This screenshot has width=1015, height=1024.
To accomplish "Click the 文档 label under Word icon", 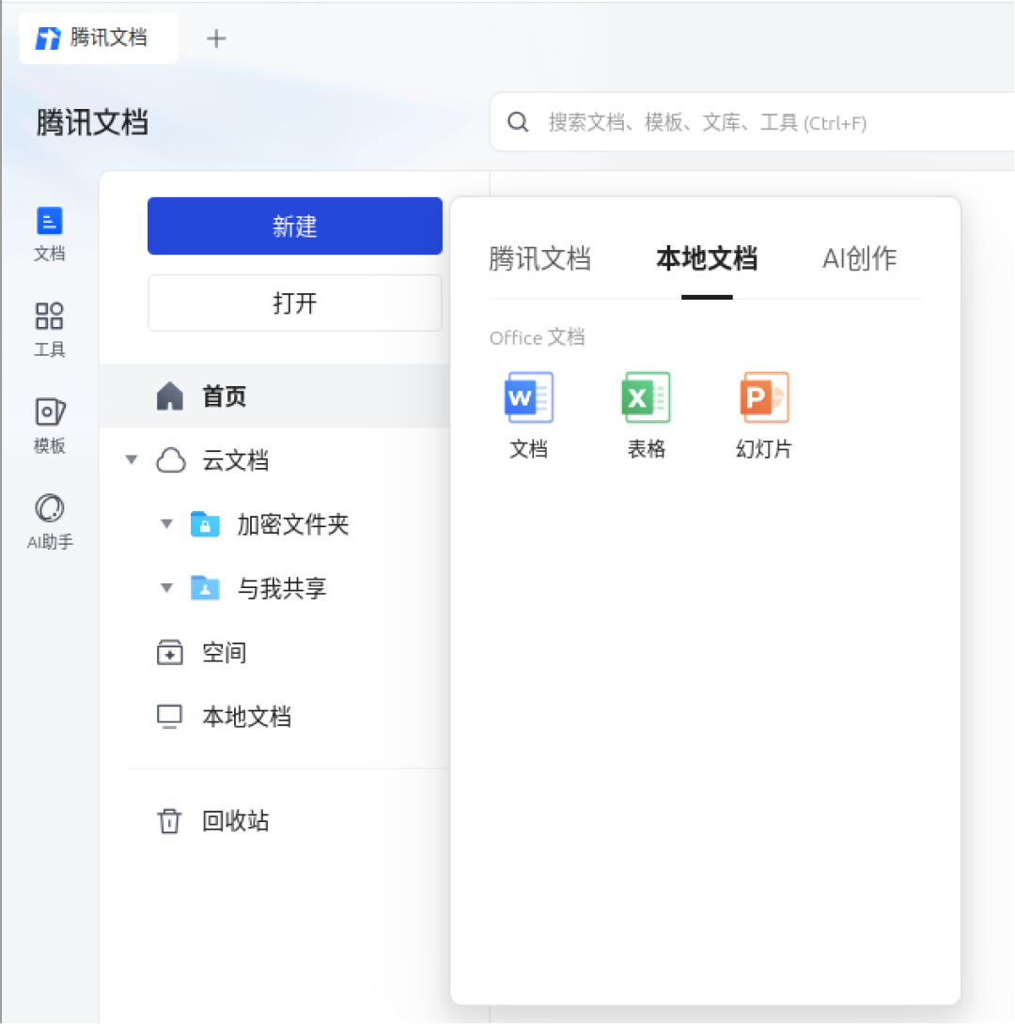I will [x=528, y=449].
